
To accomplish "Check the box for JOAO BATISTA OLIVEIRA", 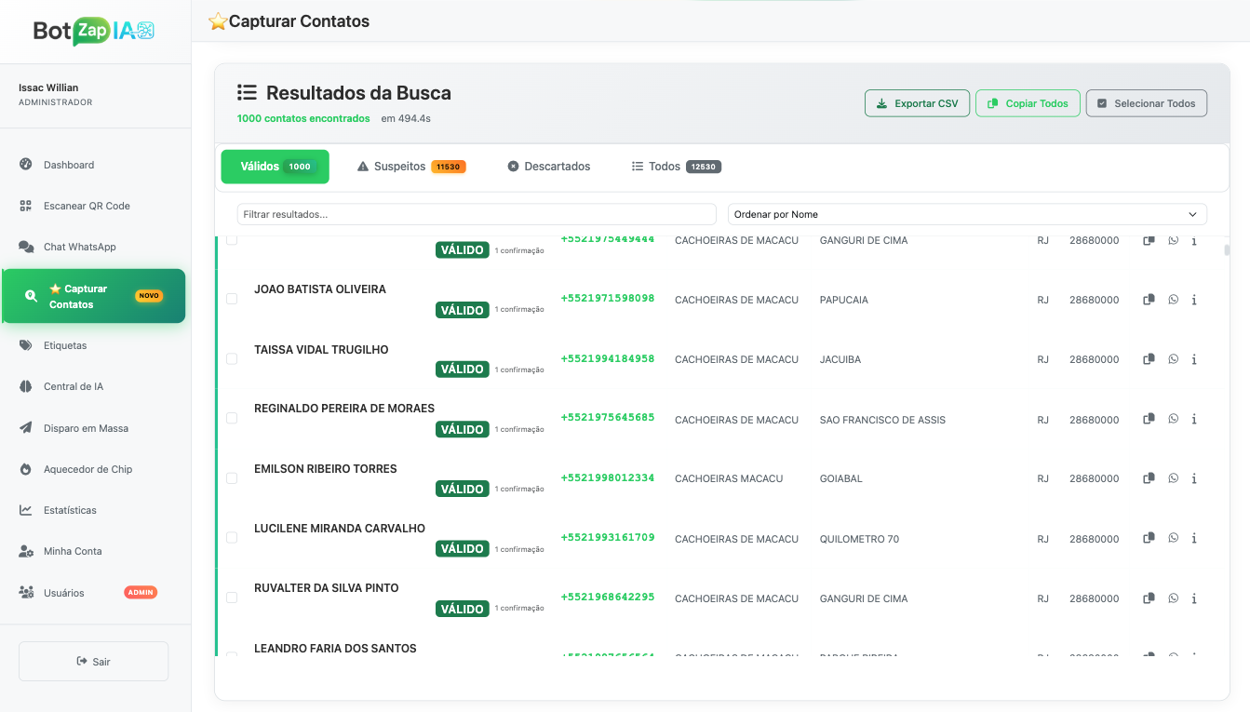I will click(232, 299).
